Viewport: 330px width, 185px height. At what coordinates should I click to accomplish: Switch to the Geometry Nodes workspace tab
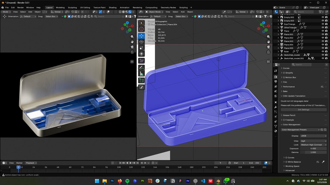(168, 8)
